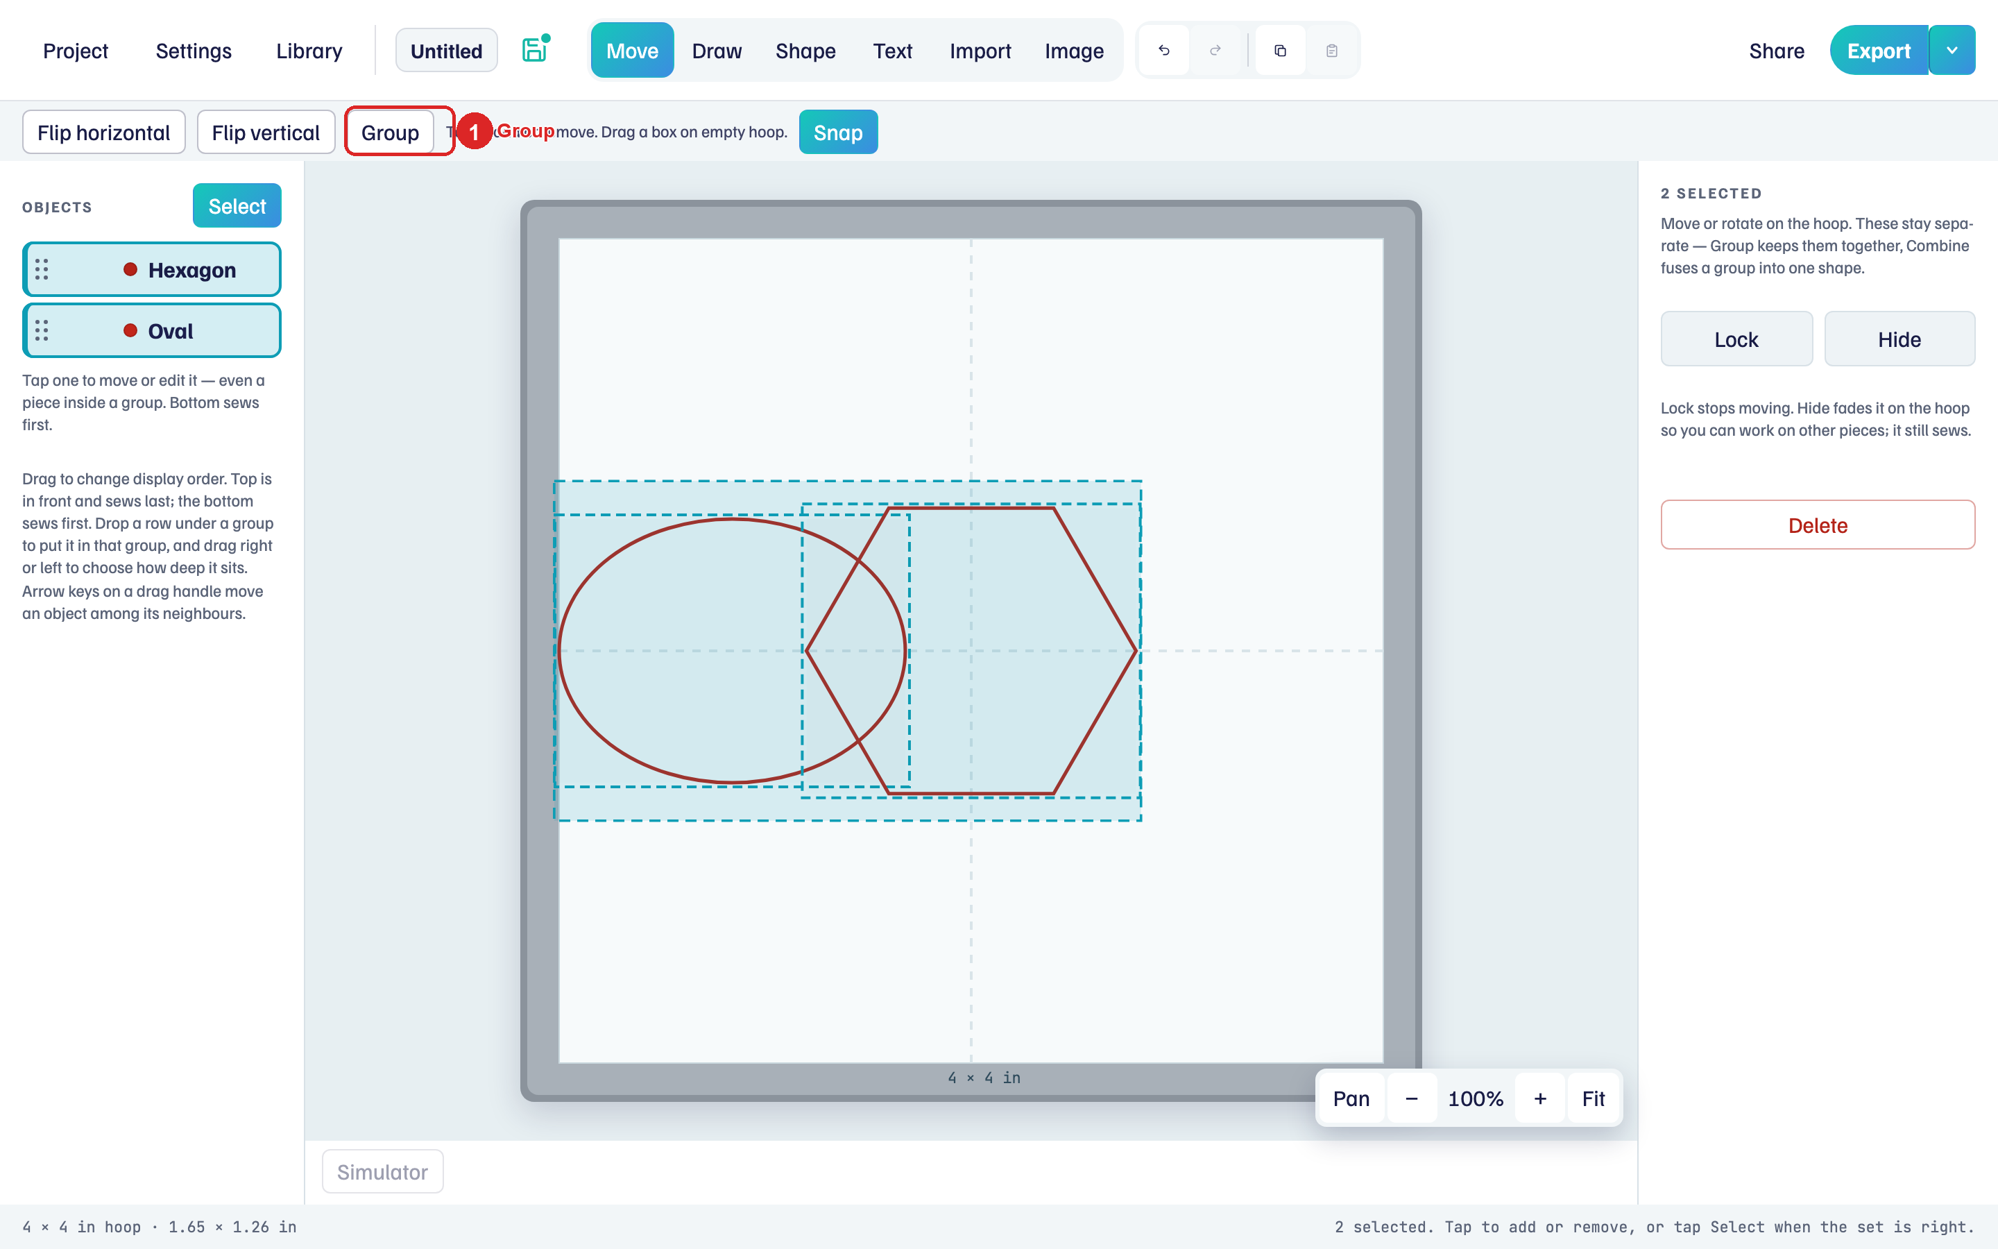Toggle the Select mode in Objects
Viewport: 1998px width, 1249px height.
coord(237,205)
